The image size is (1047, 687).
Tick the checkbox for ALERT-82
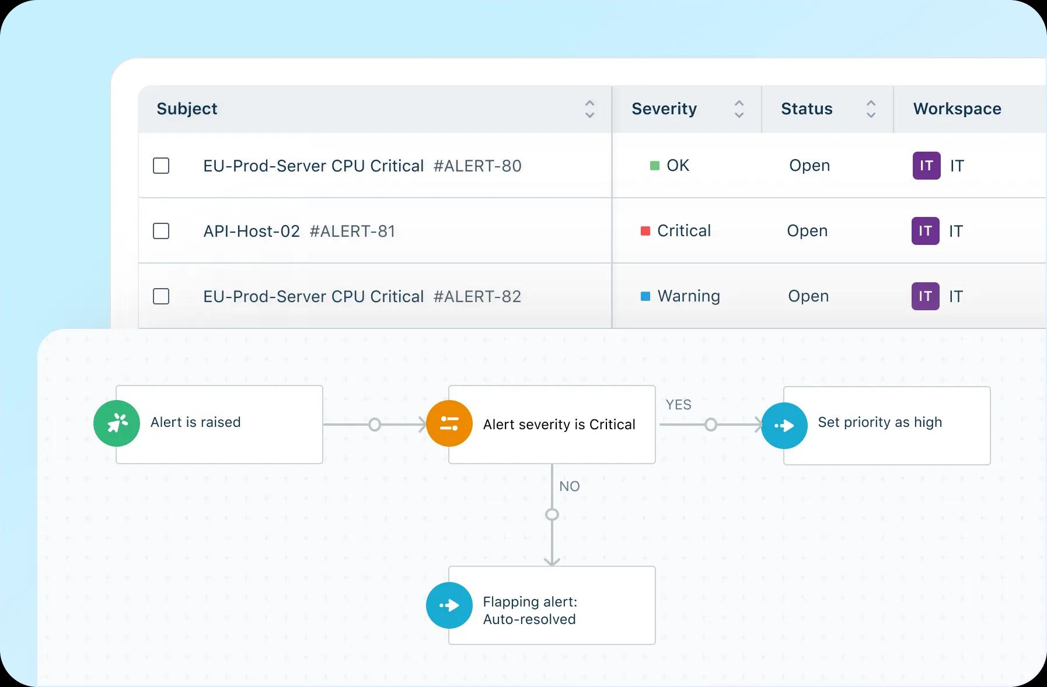click(x=161, y=296)
